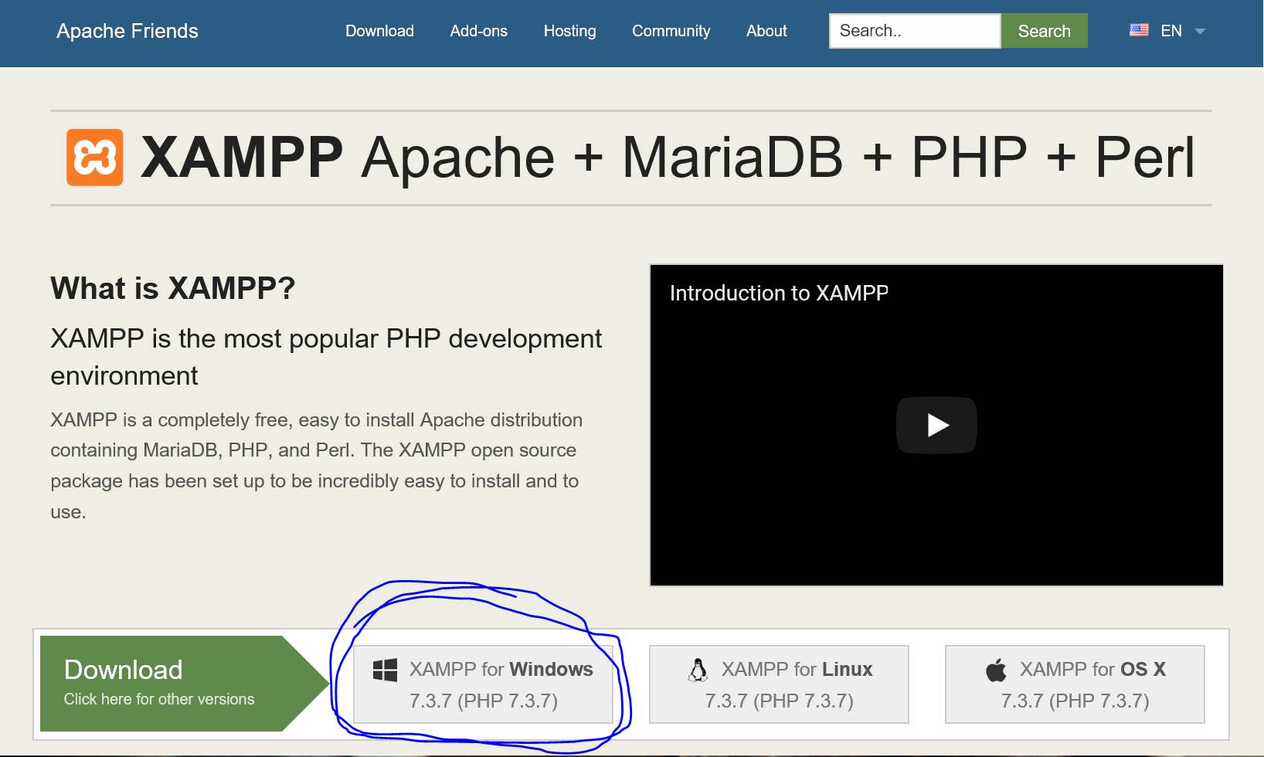Click the 'What is XAMPP?' heading
The height and width of the screenshot is (757, 1264).
[173, 288]
